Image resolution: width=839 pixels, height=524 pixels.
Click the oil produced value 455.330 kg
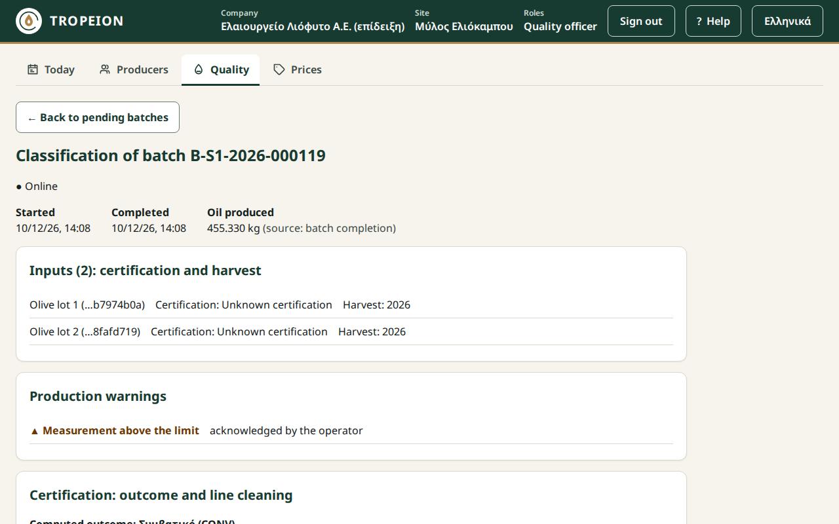pyautogui.click(x=233, y=228)
